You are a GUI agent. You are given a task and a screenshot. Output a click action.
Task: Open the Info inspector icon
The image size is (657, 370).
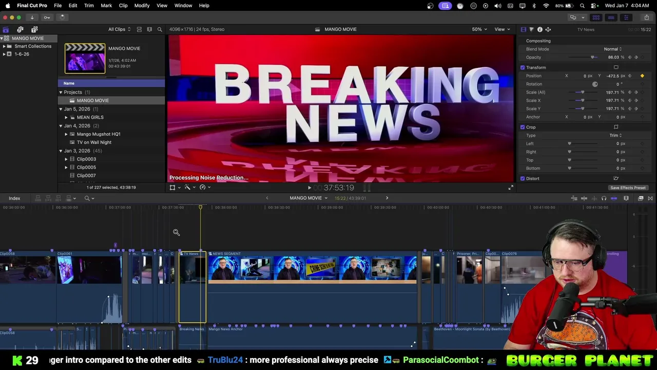(x=539, y=30)
